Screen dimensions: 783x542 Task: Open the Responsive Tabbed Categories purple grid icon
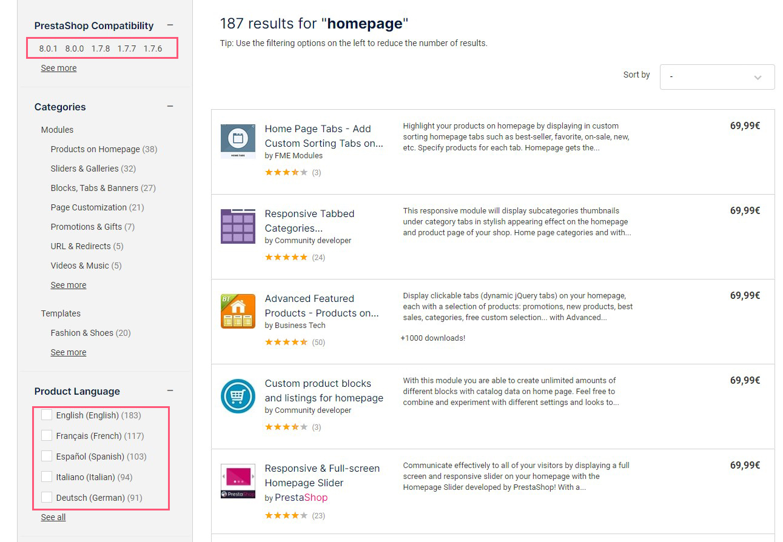tap(238, 226)
